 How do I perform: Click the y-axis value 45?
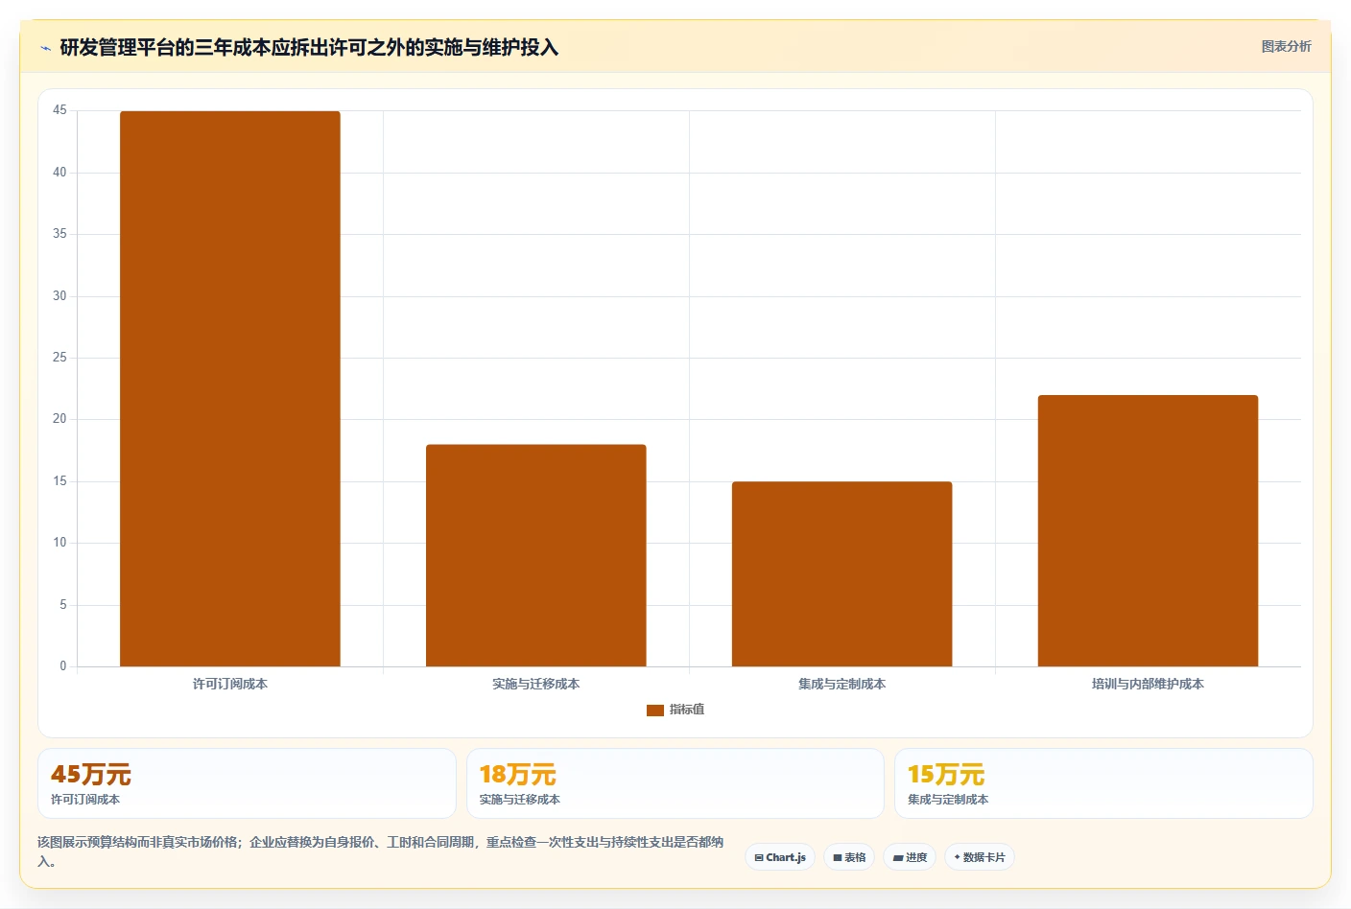[59, 110]
